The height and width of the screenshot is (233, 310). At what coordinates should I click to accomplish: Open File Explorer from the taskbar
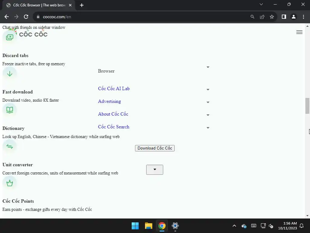pyautogui.click(x=148, y=226)
